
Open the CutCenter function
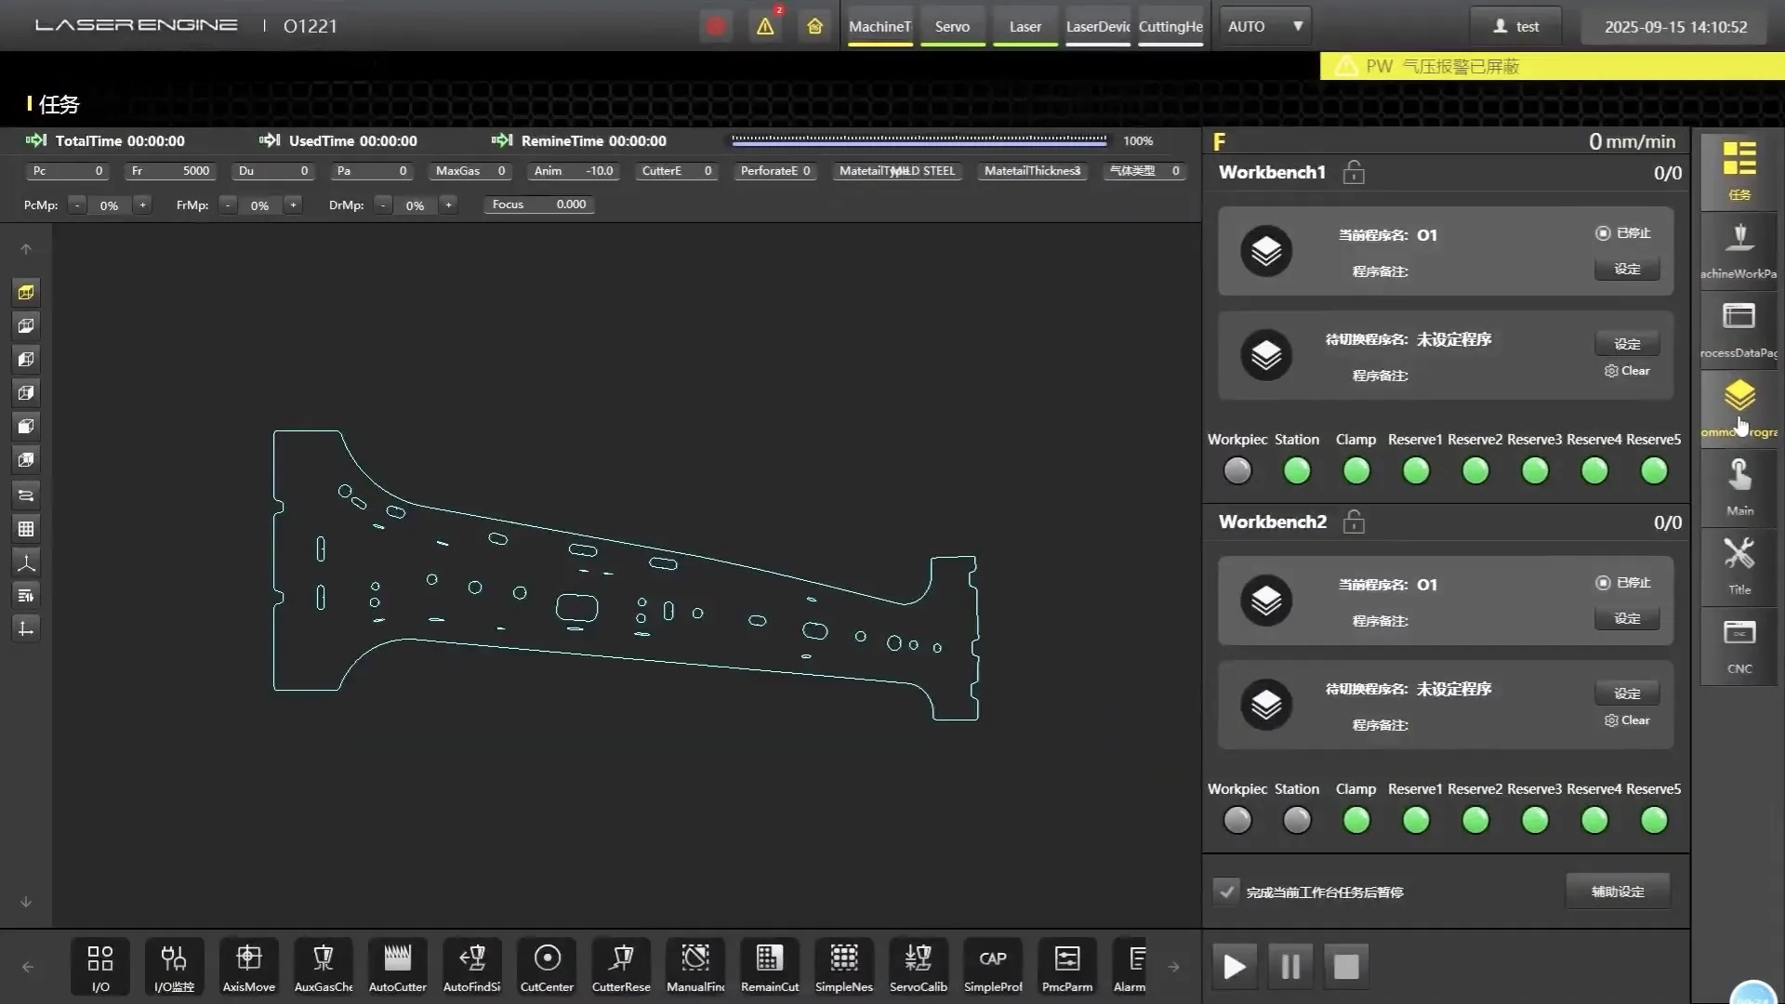tap(547, 967)
